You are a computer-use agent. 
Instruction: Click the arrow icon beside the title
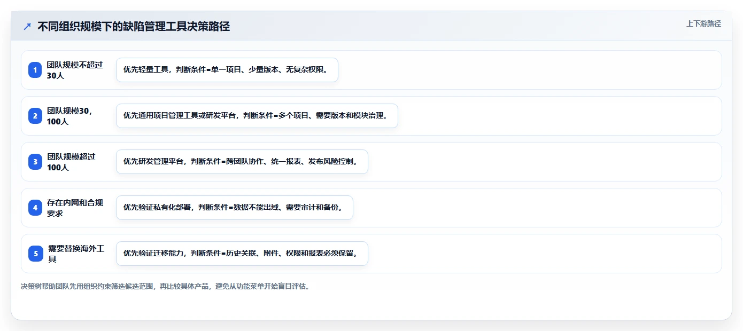click(x=27, y=27)
